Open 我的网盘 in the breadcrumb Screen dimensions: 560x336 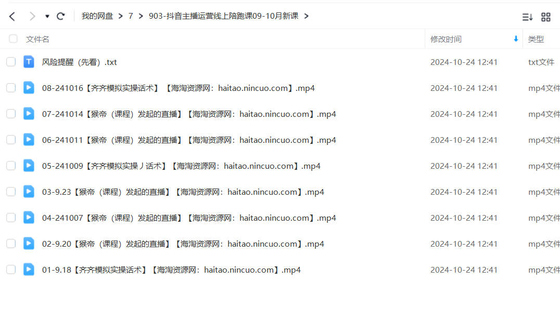tap(97, 16)
